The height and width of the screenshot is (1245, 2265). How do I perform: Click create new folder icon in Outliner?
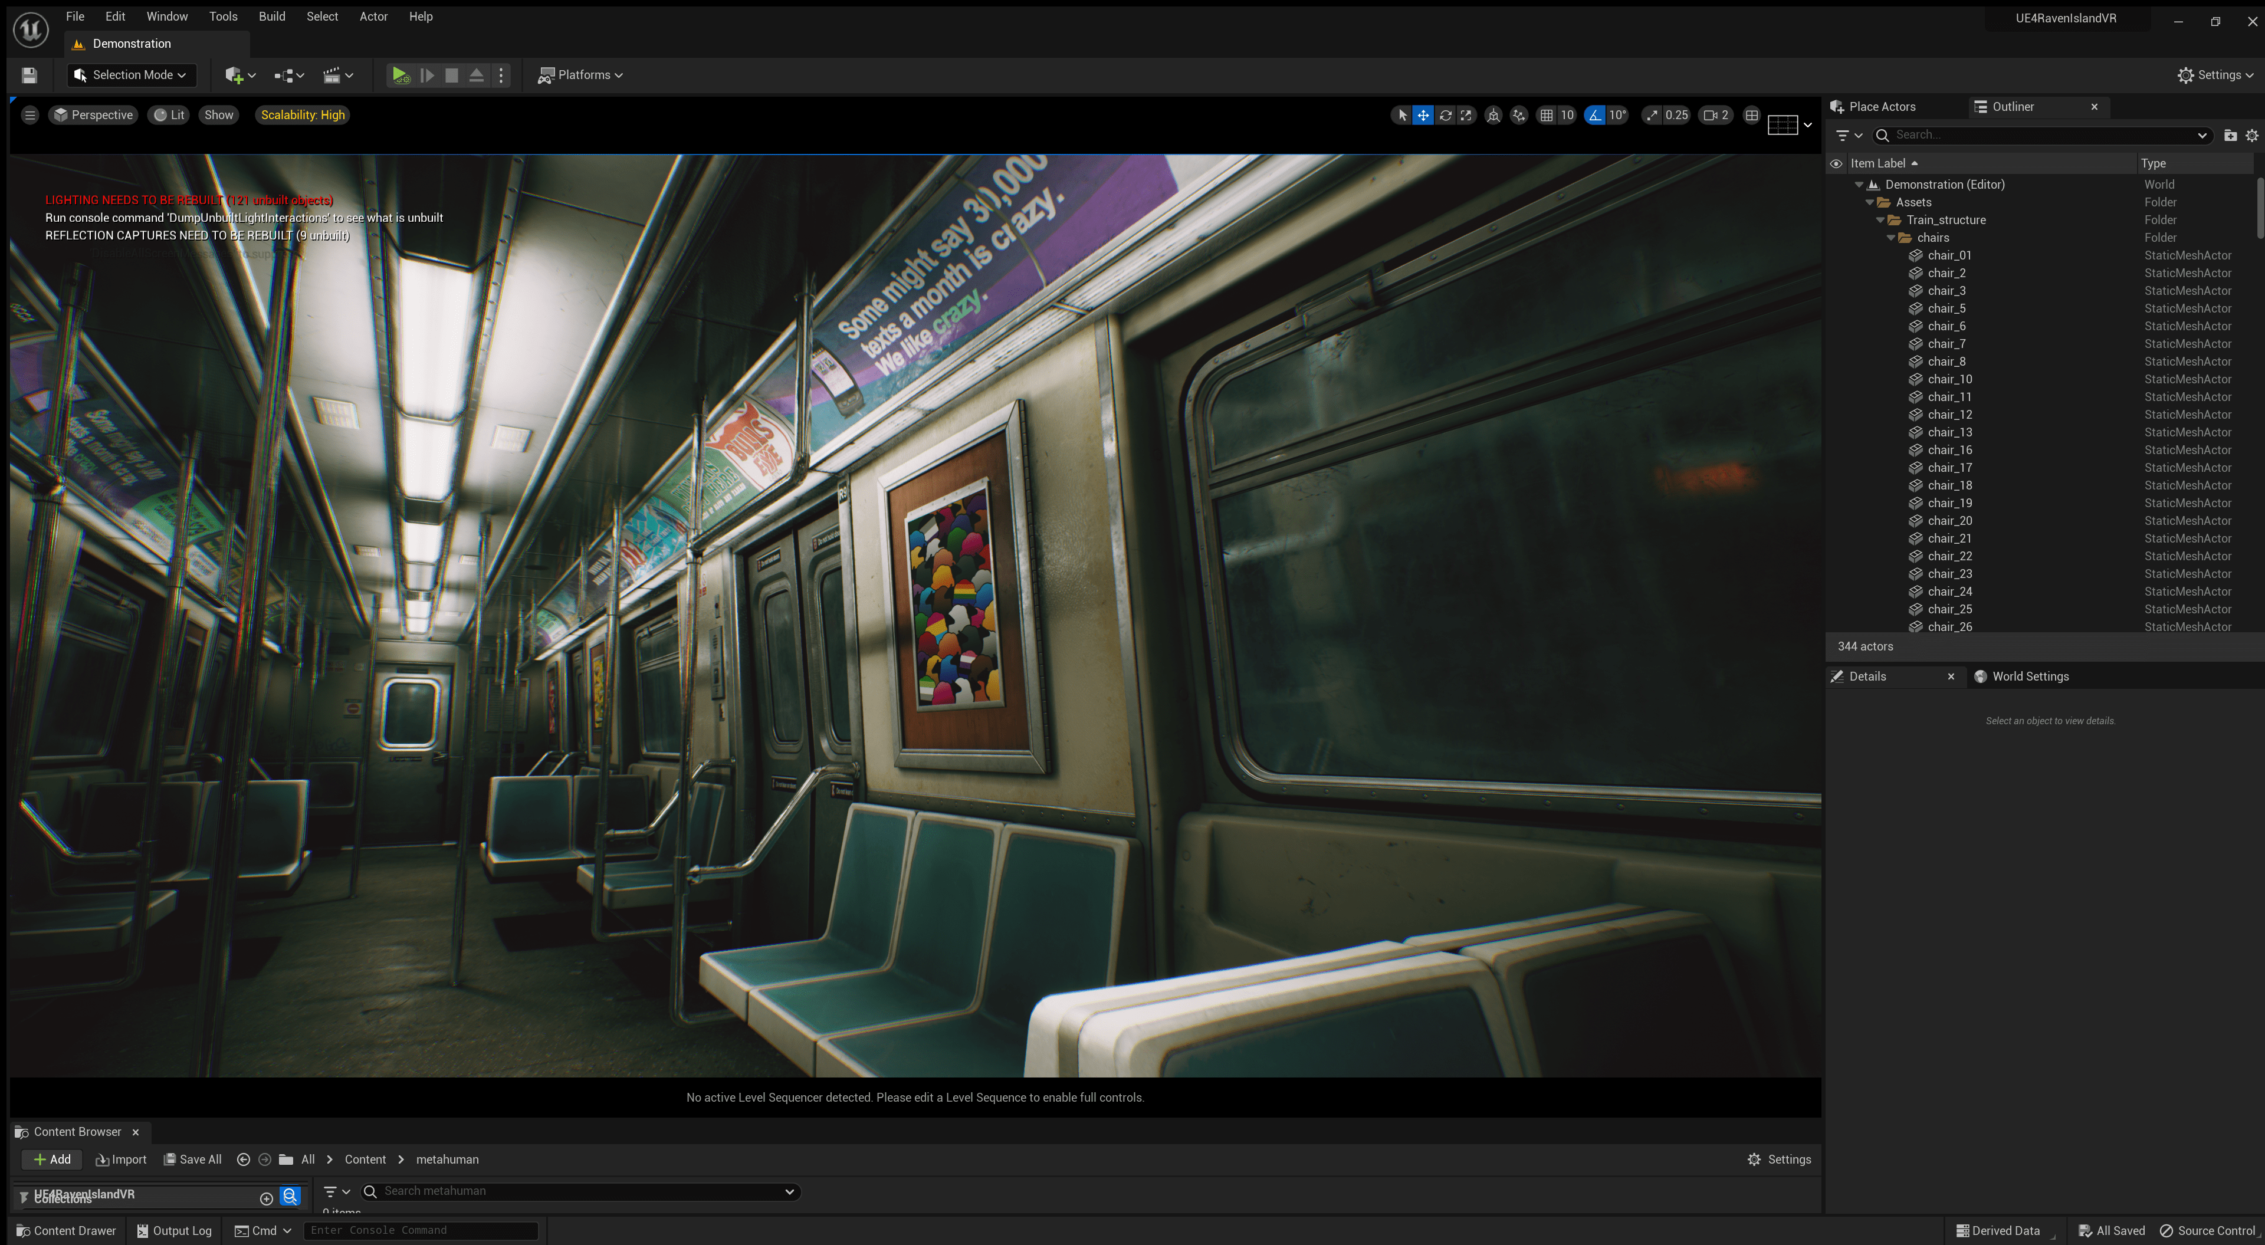[x=2230, y=134]
